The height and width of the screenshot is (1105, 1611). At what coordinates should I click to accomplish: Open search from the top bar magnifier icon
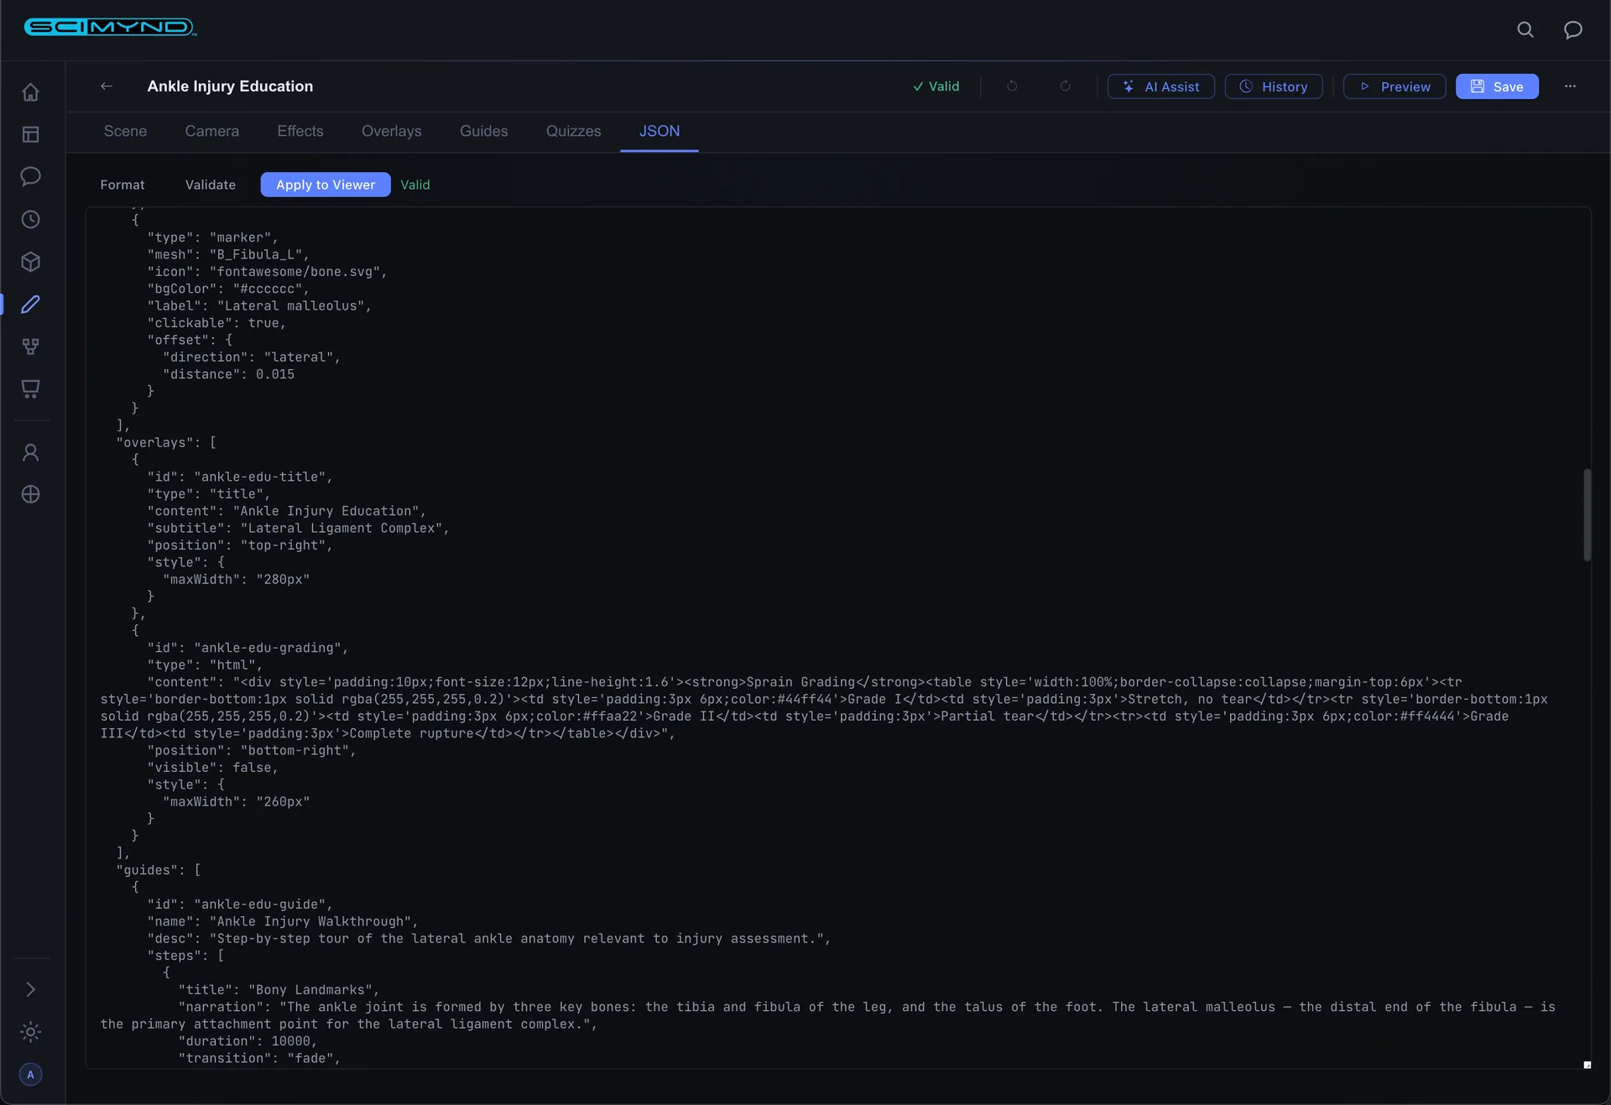coord(1525,29)
